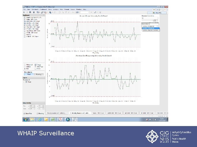The width and height of the screenshot is (197, 147).
Task: Open Adobe Reader from the taskbar
Action: [60, 120]
